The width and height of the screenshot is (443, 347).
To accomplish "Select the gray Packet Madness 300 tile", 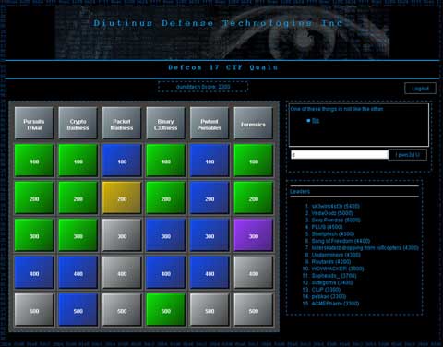I will point(122,235).
